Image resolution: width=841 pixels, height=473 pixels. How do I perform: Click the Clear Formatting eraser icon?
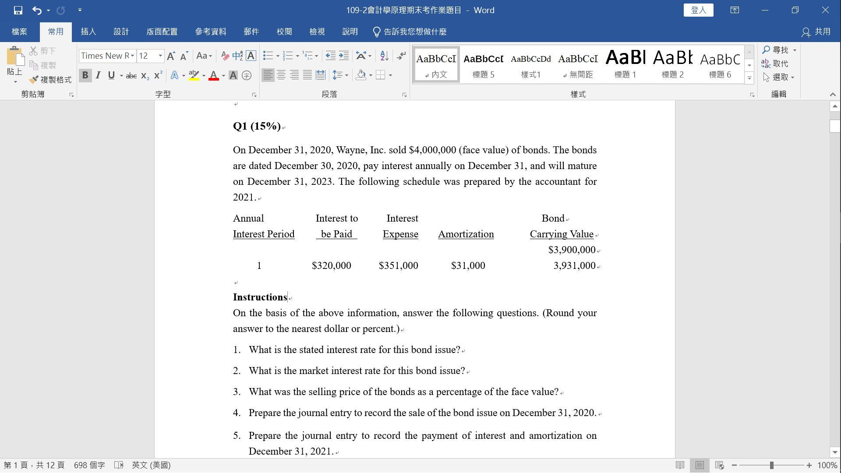coord(225,56)
